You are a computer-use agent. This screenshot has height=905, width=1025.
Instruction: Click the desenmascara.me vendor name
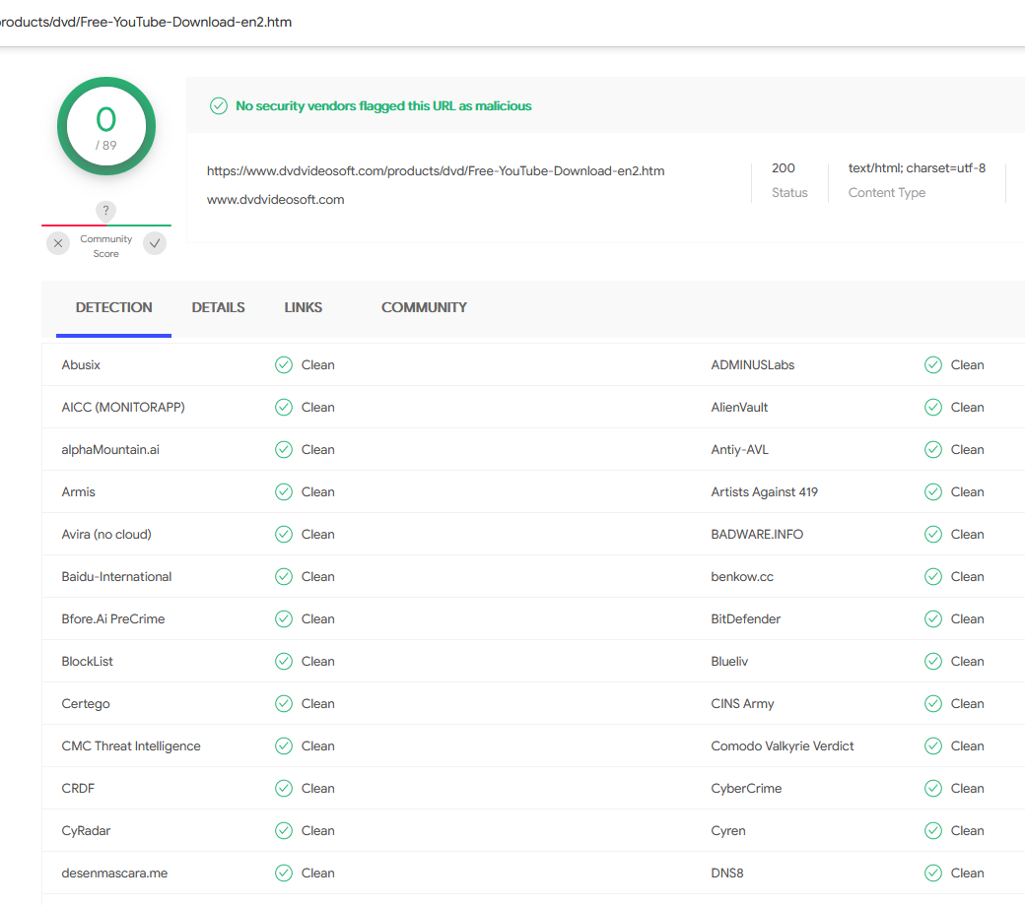114,873
